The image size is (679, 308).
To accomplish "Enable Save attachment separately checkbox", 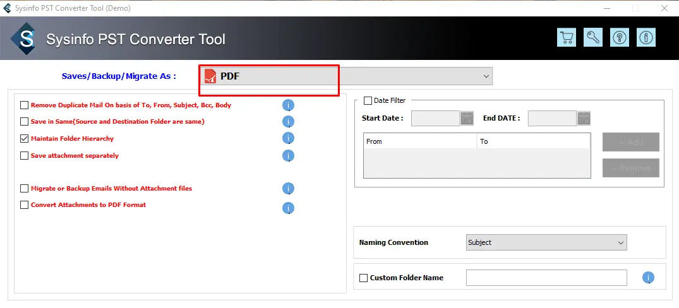I will (24, 156).
